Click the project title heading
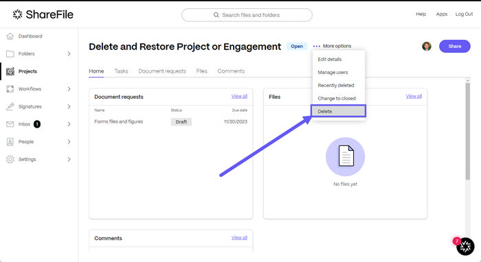481x262 pixels. coord(185,47)
